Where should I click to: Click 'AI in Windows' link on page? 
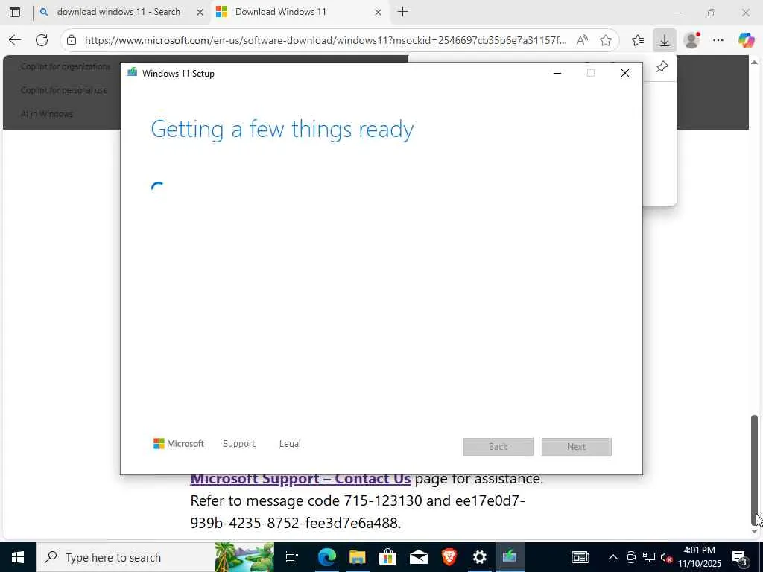point(47,114)
